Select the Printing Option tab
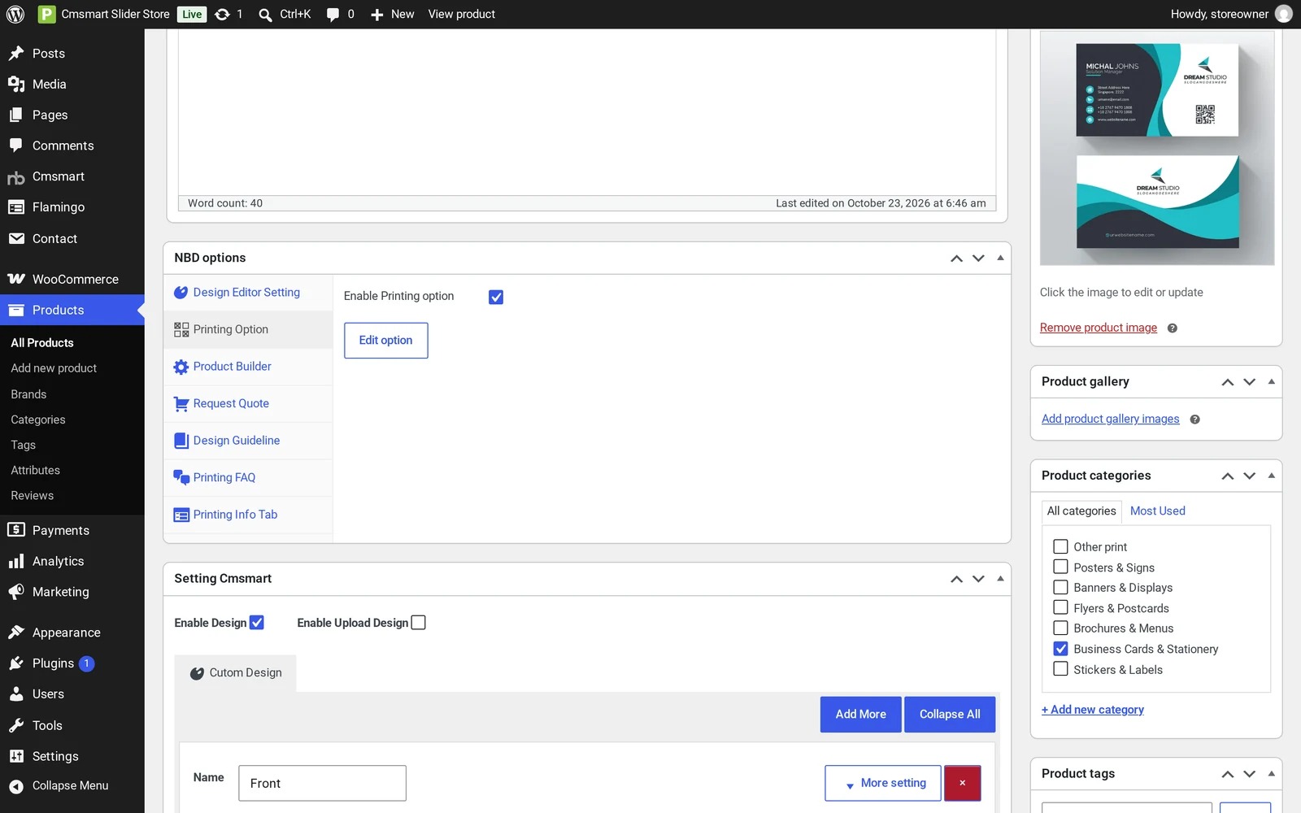 248,330
